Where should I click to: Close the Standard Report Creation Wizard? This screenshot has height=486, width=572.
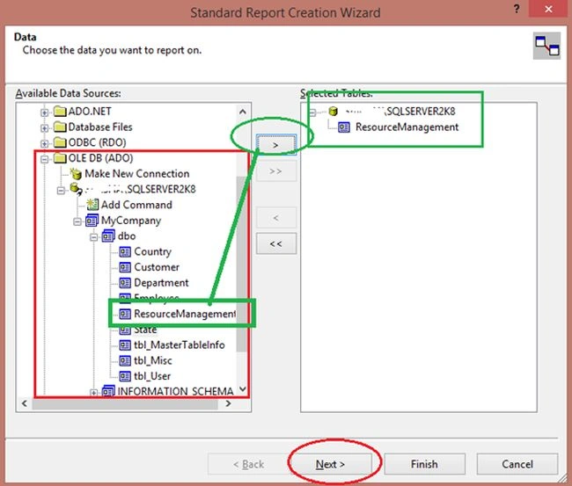click(548, 9)
